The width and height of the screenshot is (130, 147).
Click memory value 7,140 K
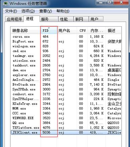[x=97, y=85]
